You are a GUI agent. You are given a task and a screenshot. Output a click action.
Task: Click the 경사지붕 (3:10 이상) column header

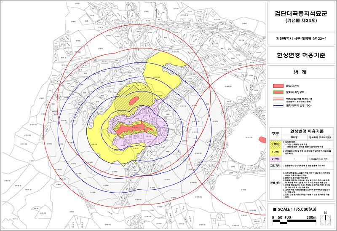[x=320, y=137]
